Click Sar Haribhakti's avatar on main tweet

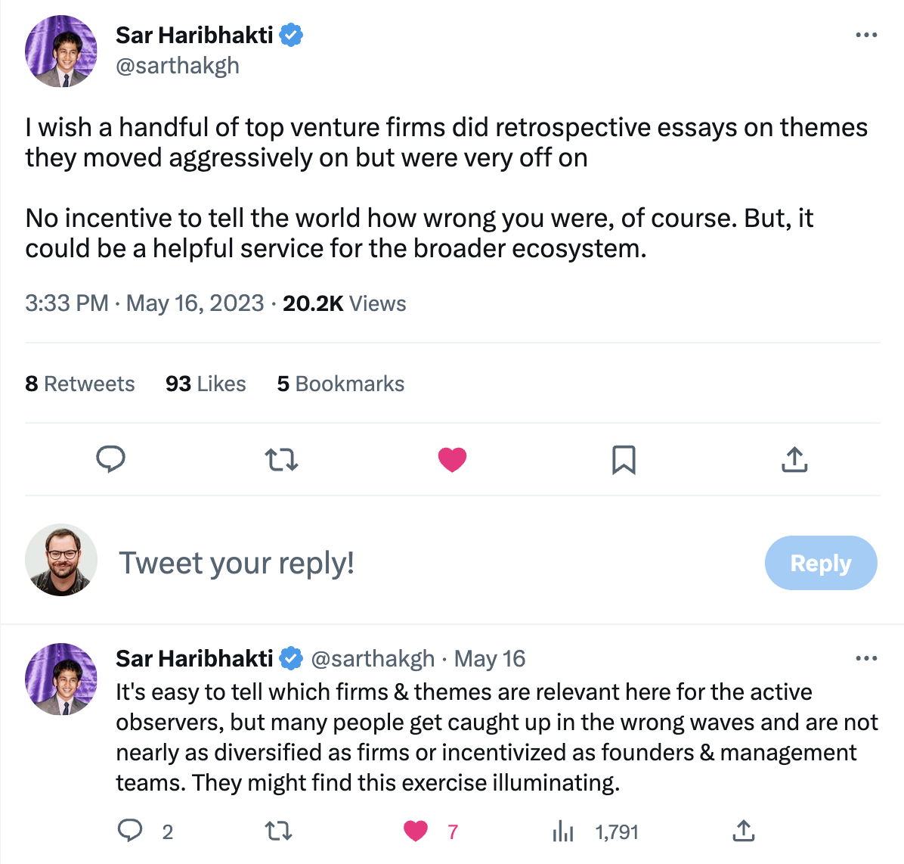[61, 51]
